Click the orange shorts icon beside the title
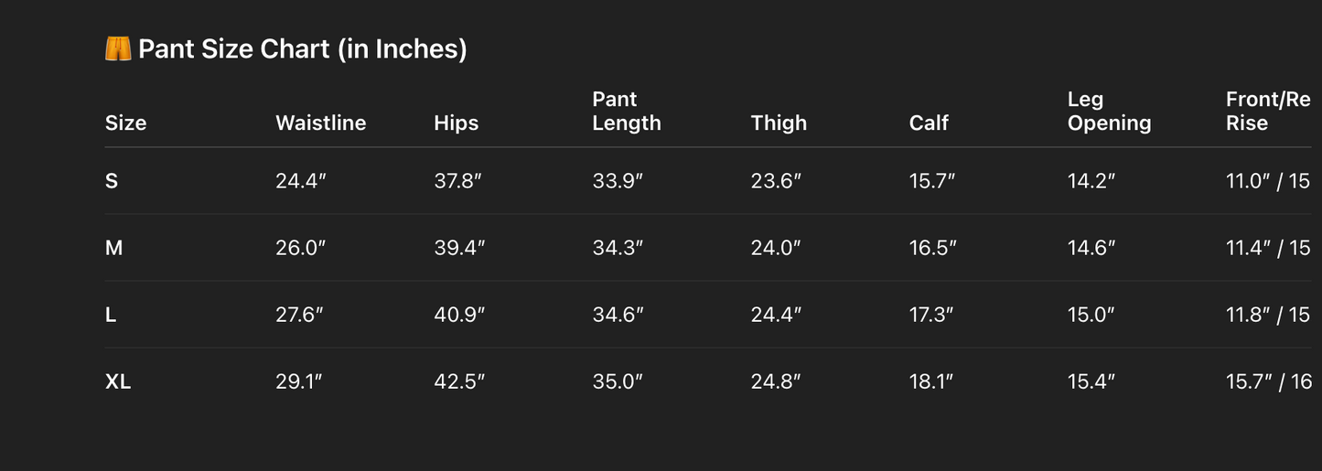Screen dimensions: 1322x471 click(118, 48)
